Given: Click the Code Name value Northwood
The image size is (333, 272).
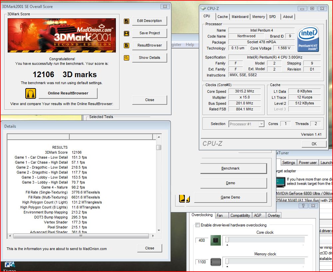Looking at the screenshot, I should [x=246, y=36].
